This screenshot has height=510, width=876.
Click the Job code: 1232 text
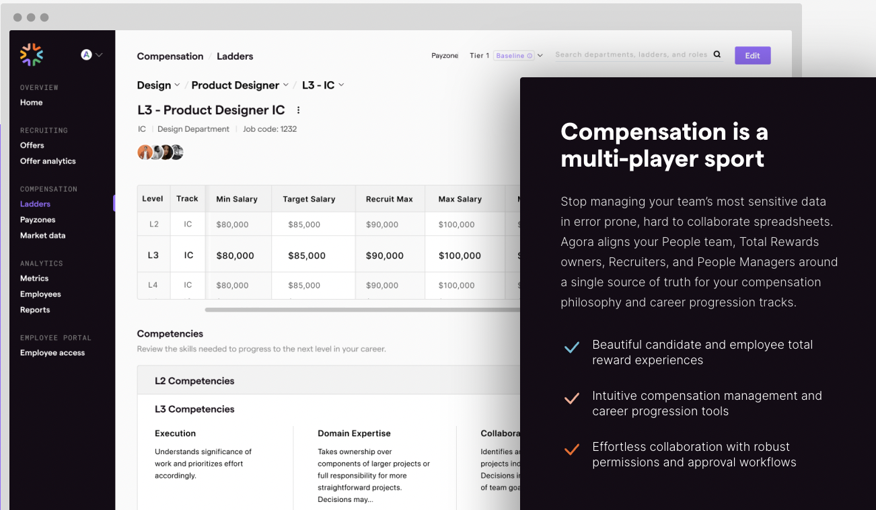pyautogui.click(x=270, y=129)
